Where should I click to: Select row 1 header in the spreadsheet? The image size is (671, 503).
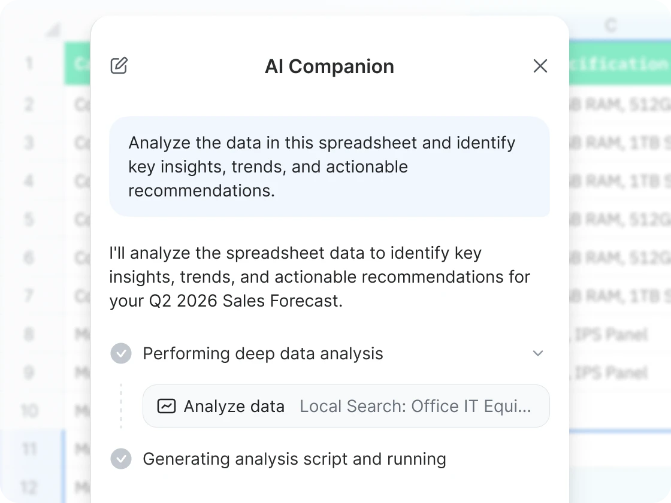(30, 64)
